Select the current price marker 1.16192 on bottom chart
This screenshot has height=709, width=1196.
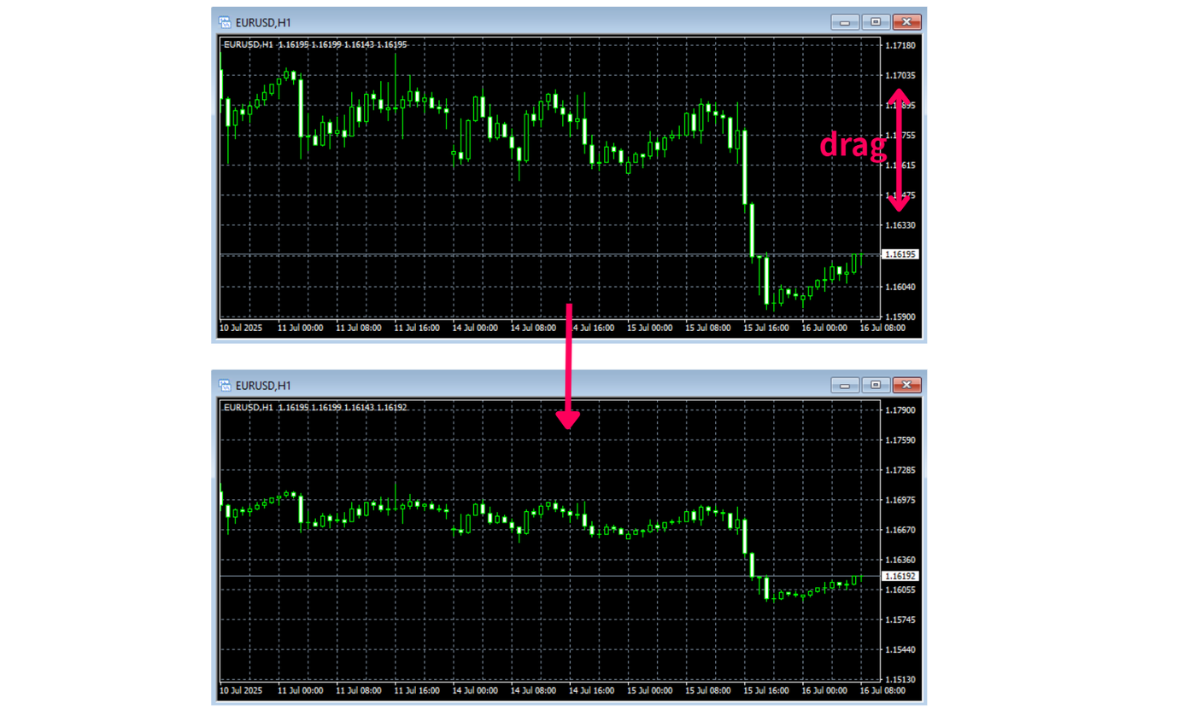899,576
